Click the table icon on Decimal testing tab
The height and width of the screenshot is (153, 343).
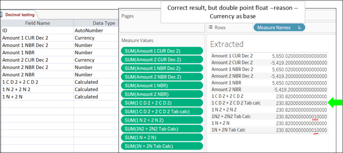coord(1,15)
